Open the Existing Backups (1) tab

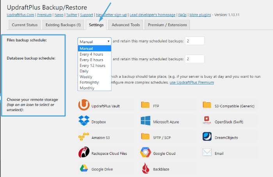tap(63, 25)
